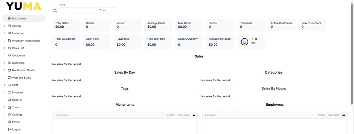
Task: Expand the Items List chevron
Action: (5, 48)
